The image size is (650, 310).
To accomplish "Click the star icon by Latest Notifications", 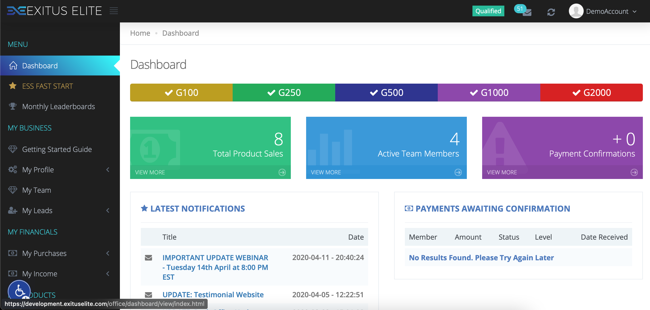I will (144, 208).
